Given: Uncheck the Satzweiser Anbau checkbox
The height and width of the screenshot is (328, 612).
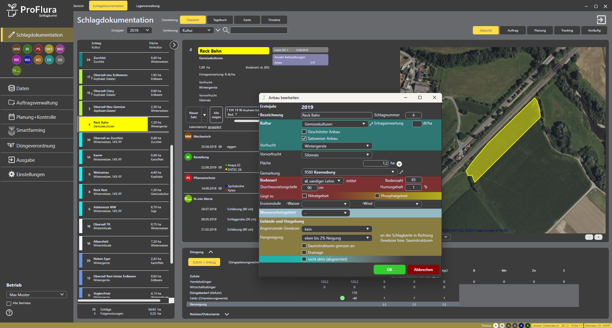Looking at the screenshot, I should coord(304,139).
